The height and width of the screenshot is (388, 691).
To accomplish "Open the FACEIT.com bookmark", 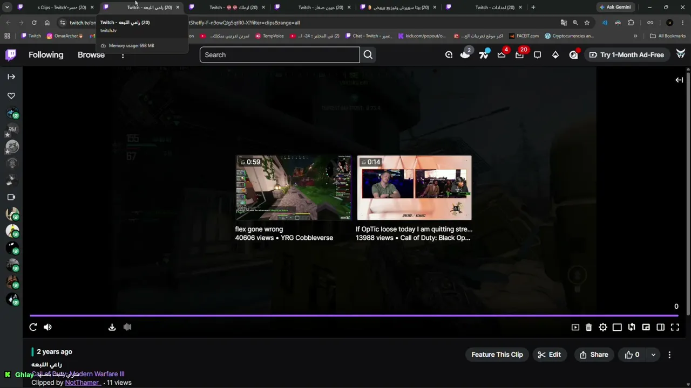I will coord(524,36).
